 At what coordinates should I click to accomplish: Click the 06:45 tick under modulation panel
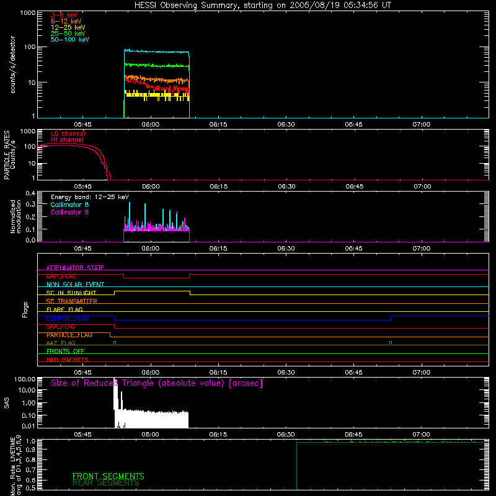click(x=353, y=249)
